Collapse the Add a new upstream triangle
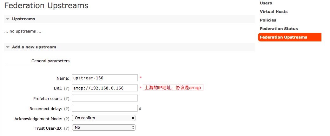 8,47
